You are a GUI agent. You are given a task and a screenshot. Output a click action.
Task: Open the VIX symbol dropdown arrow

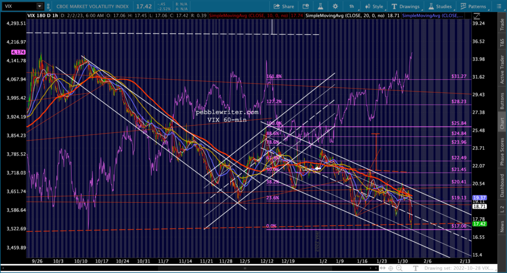(40, 6)
